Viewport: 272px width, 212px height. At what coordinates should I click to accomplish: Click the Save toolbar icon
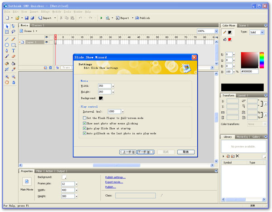point(27,18)
